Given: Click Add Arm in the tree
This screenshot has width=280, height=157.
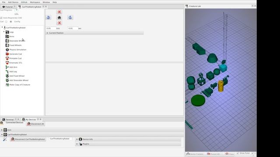Looking at the screenshot, I should [13, 67].
